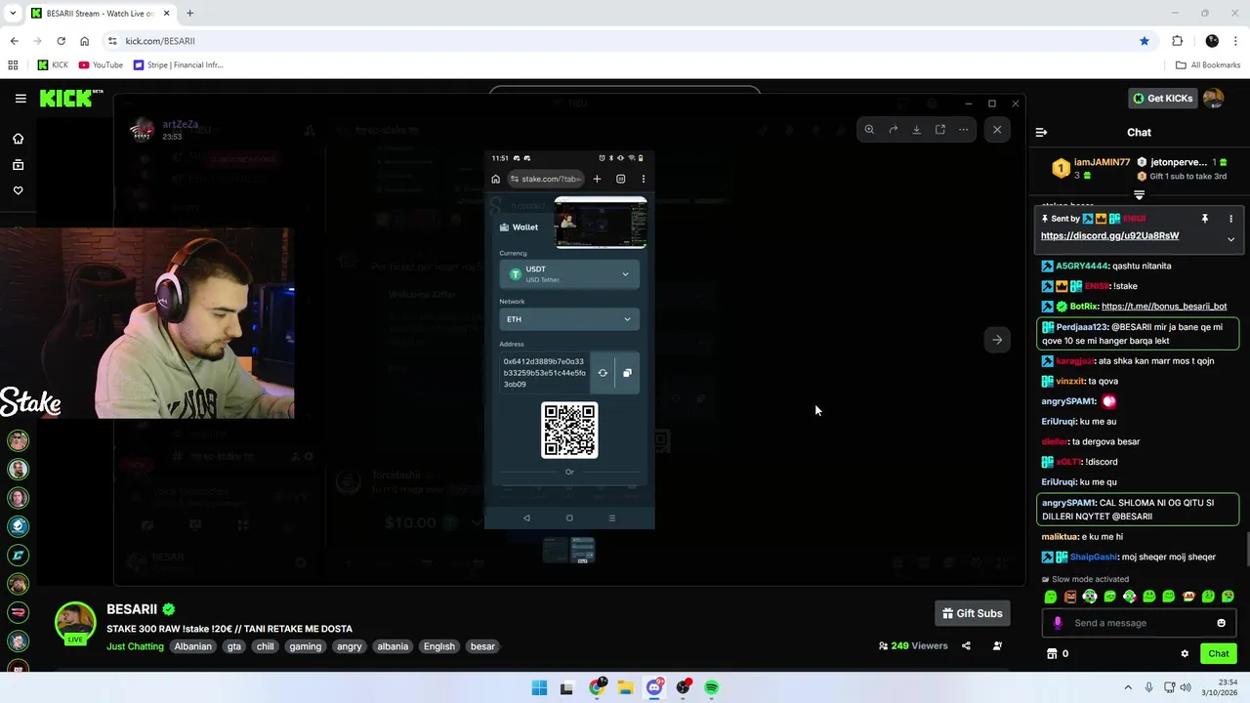
Task: Open the Just Chatting category link
Action: coord(135,646)
